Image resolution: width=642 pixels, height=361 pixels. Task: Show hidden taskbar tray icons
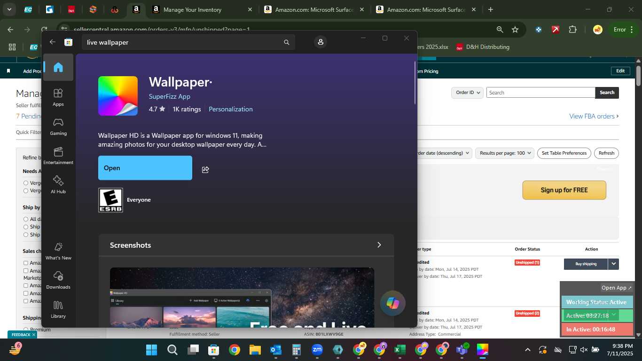tap(527, 350)
